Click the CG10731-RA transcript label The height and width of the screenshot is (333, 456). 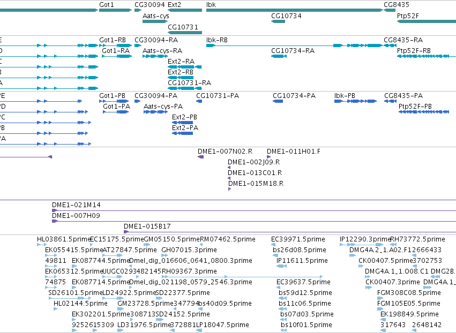(189, 83)
